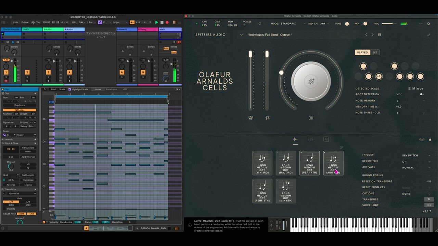Switch to the Envelopes tab

pos(111,90)
